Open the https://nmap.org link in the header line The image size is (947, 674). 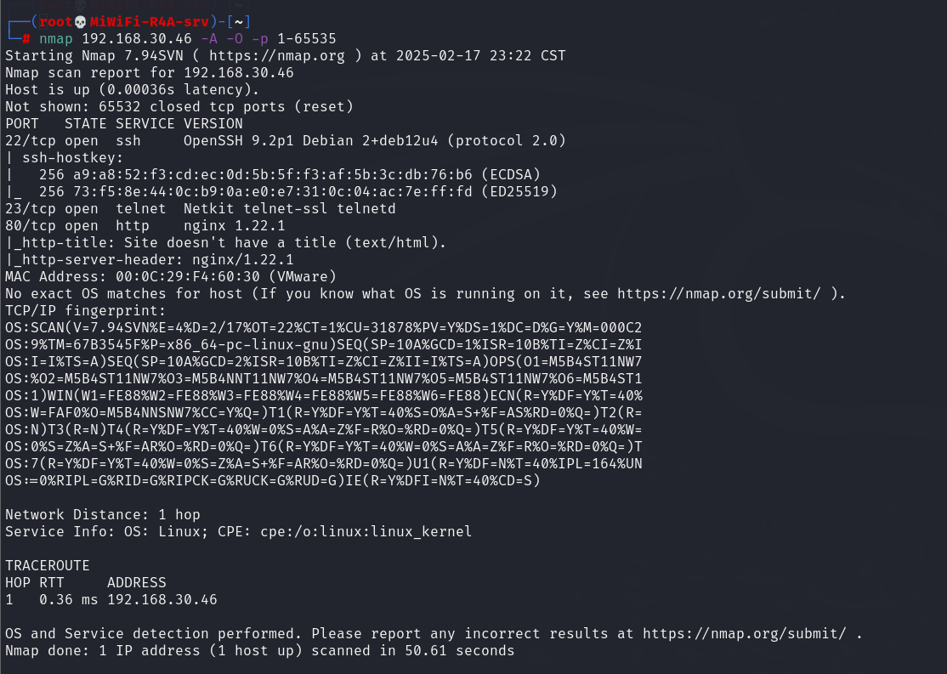(276, 55)
